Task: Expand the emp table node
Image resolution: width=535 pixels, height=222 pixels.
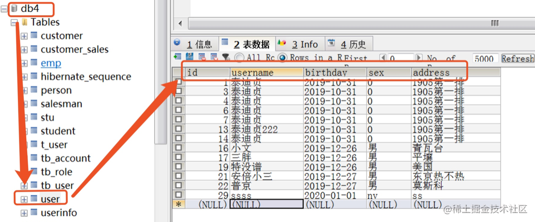Action: click(x=24, y=63)
